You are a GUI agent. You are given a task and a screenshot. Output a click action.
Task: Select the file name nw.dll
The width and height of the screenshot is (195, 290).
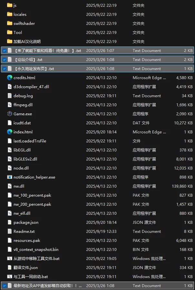19,186
